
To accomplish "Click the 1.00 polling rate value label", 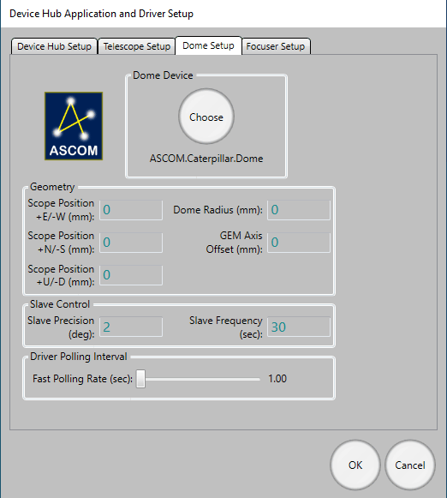I will pyautogui.click(x=277, y=379).
